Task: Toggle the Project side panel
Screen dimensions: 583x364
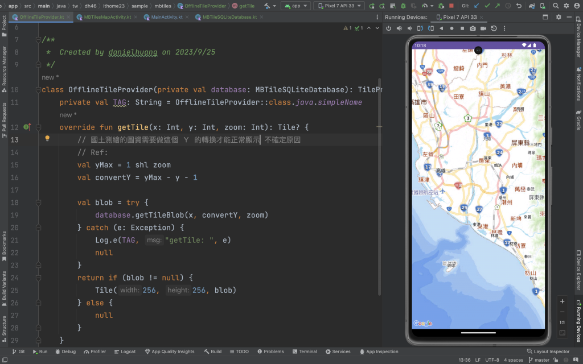Action: pos(4,26)
